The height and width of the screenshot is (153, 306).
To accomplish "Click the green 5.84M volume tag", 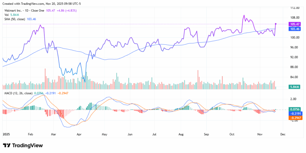I will 295,87.
